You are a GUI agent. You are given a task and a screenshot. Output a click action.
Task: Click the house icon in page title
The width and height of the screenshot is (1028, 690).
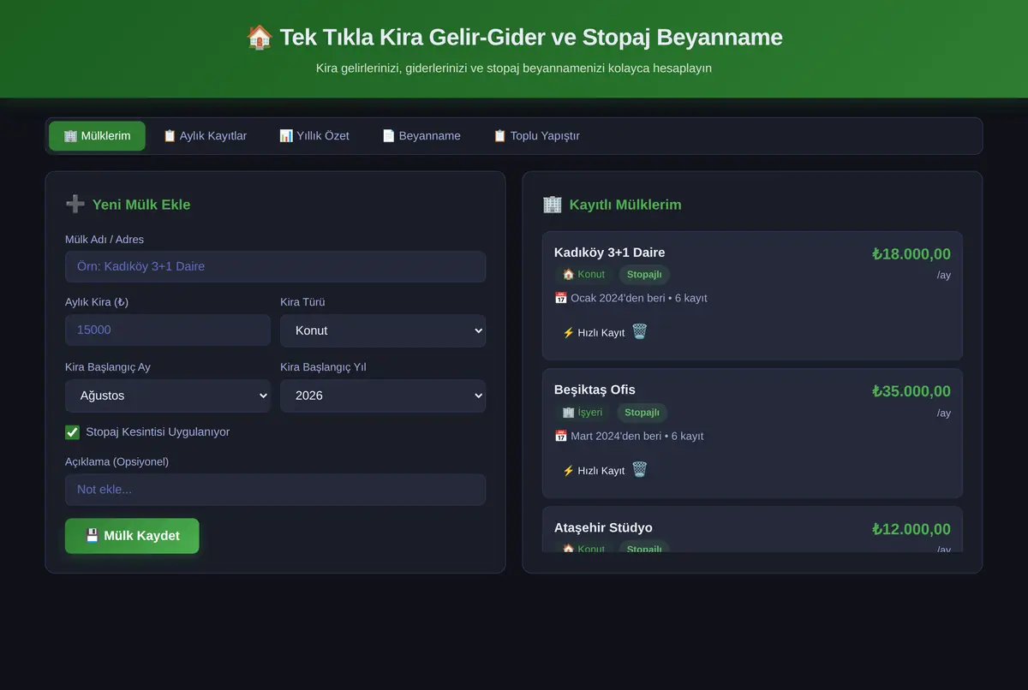point(260,37)
